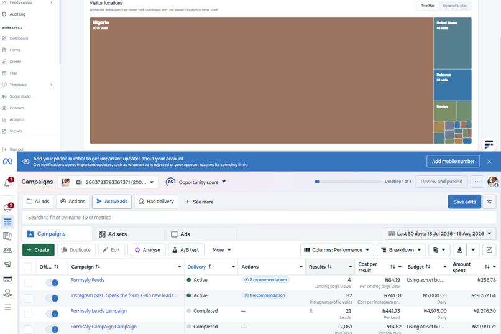Expand the Opportunity score dropdown
The image size is (501, 334).
pos(196,182)
